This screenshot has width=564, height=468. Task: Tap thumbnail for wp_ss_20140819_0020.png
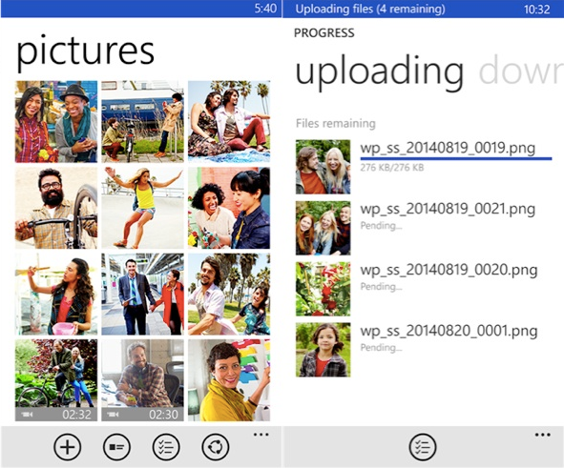coord(323,289)
